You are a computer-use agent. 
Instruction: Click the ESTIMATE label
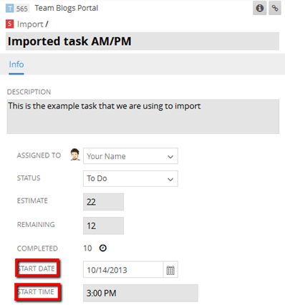pos(32,200)
